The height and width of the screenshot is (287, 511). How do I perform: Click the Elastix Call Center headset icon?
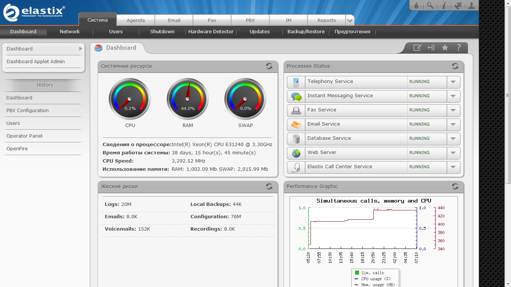click(x=296, y=167)
